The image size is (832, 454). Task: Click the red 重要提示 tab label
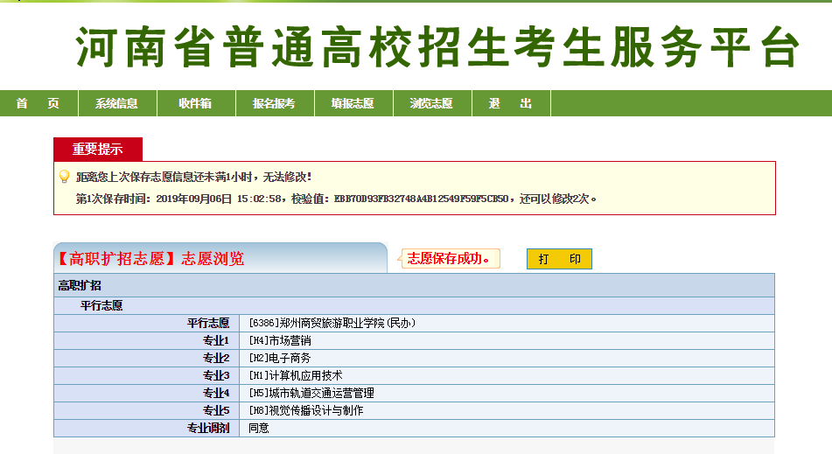point(97,150)
